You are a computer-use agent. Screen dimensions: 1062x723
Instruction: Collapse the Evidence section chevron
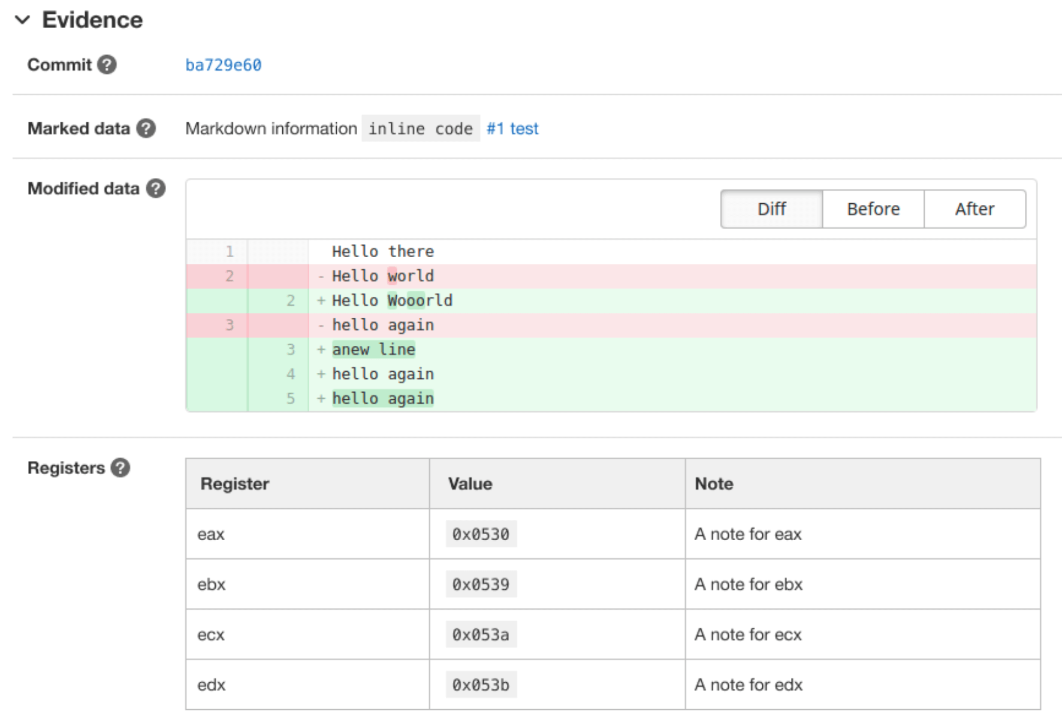(22, 20)
